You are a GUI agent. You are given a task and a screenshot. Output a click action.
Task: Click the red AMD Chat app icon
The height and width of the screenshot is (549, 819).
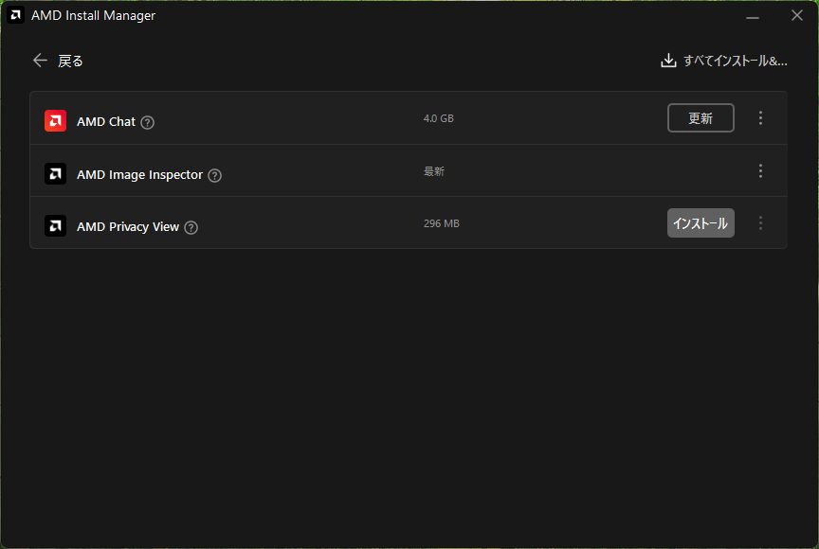tap(55, 121)
